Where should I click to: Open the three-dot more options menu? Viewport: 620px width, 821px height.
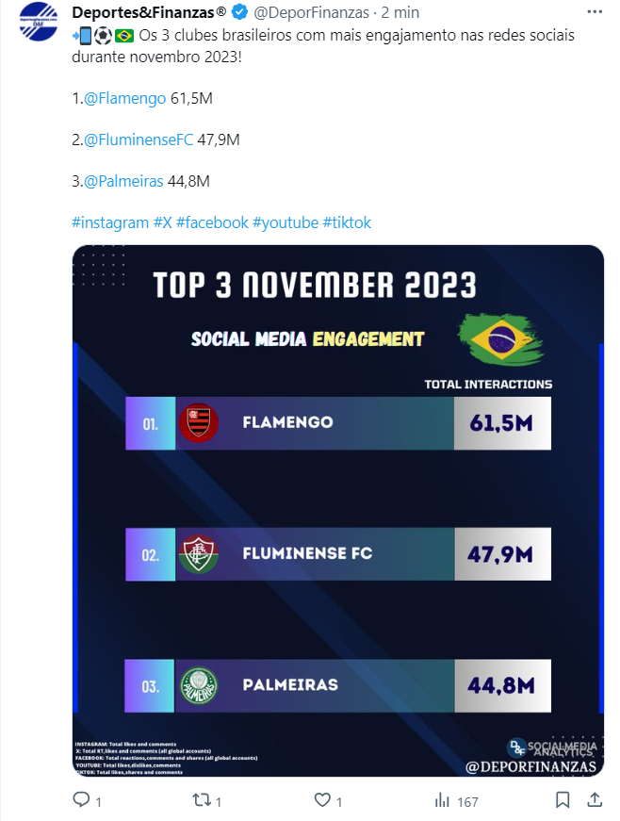pos(595,12)
